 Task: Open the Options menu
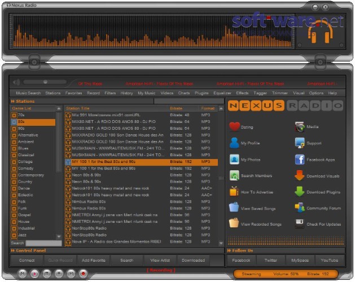click(x=316, y=93)
